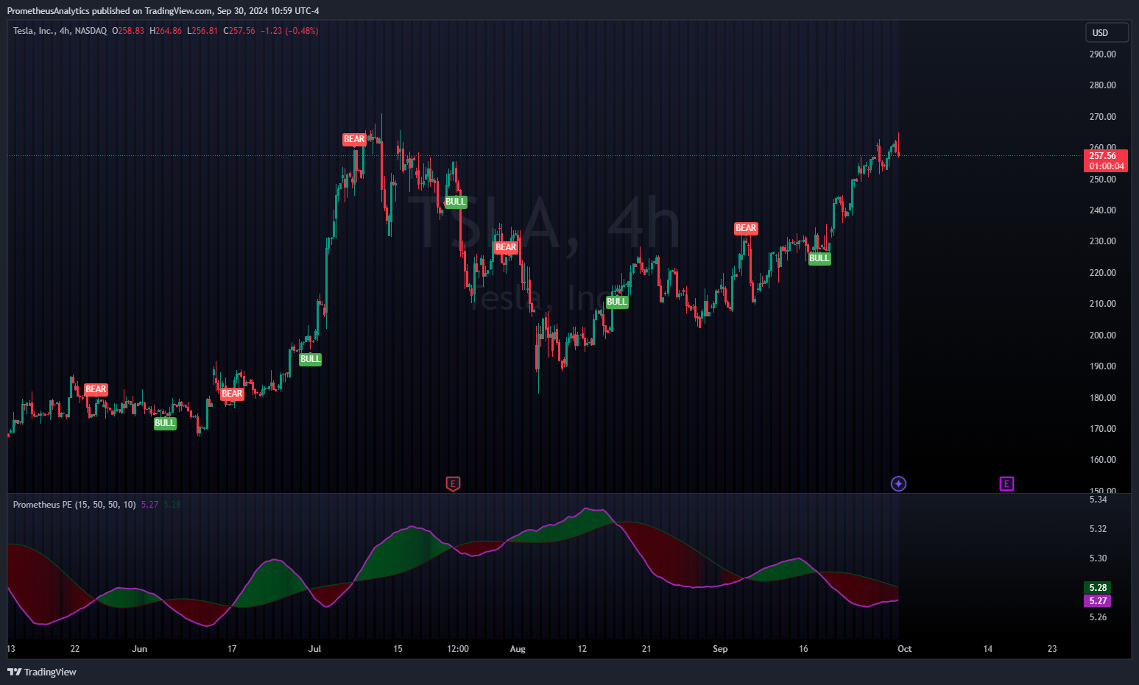Select the BEAR label before August

[x=506, y=247]
